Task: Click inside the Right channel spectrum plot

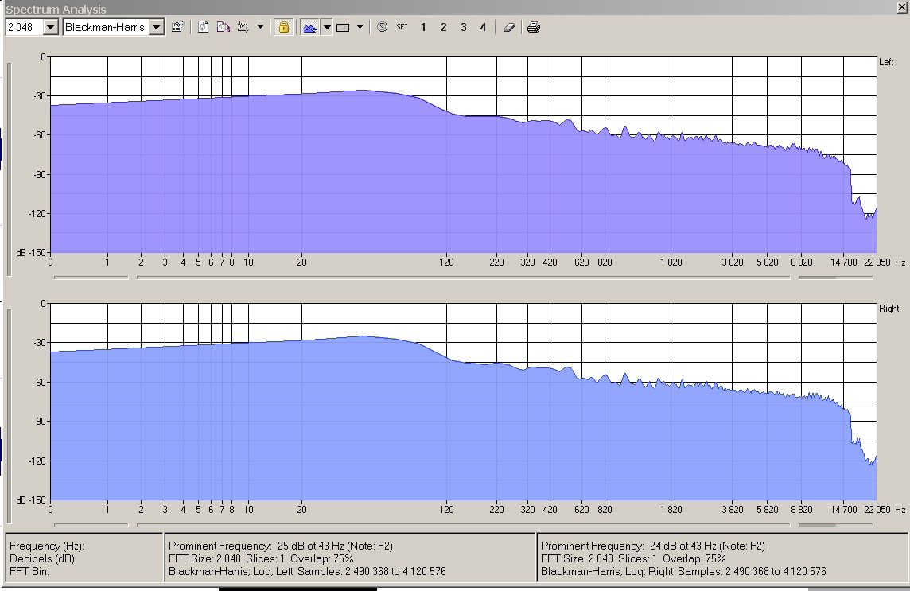Action: [463, 402]
